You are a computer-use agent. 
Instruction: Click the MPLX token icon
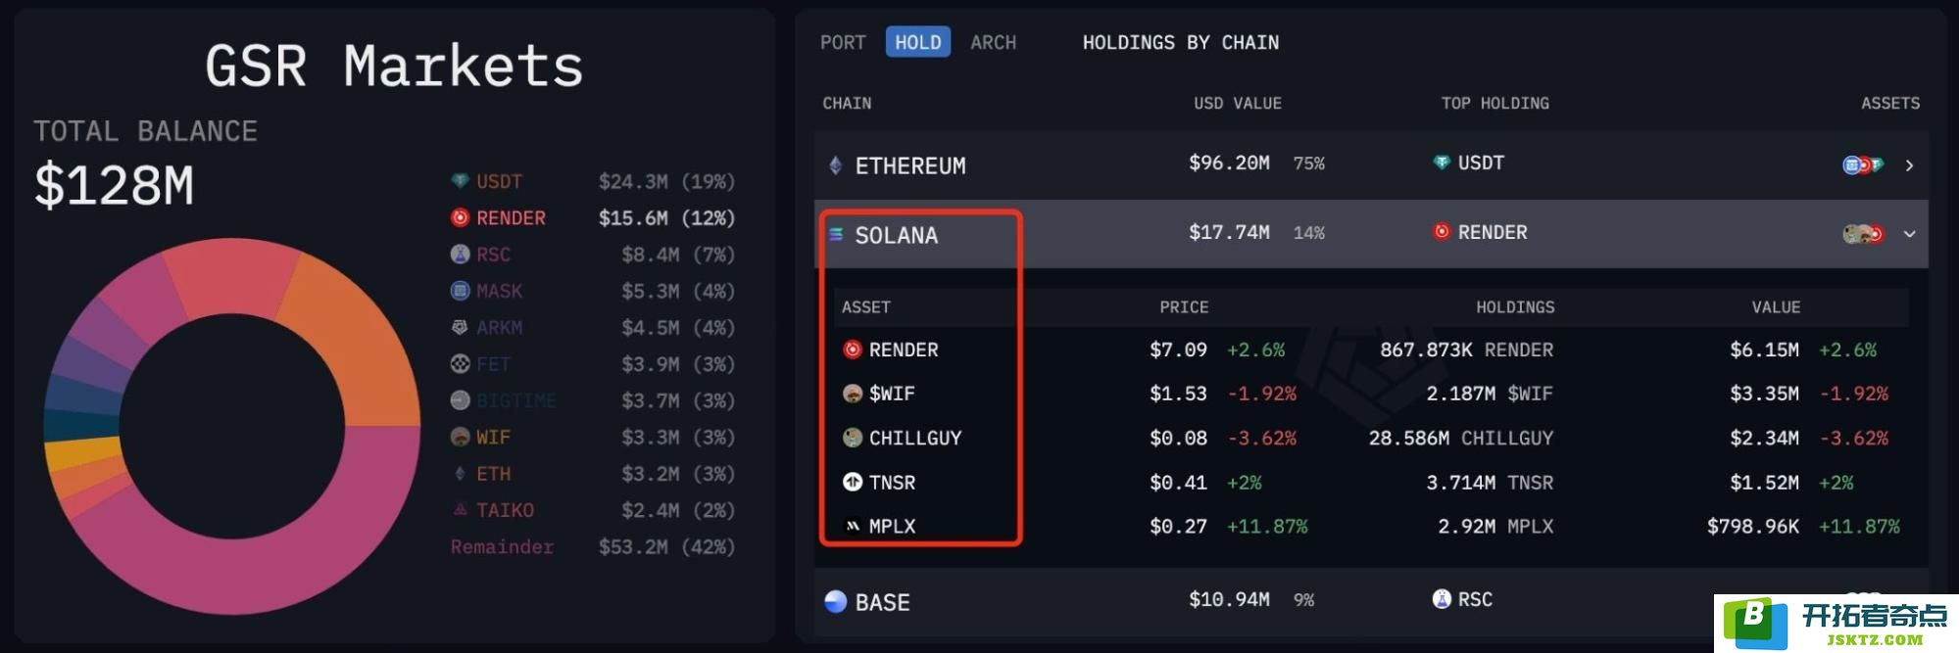coord(853,526)
